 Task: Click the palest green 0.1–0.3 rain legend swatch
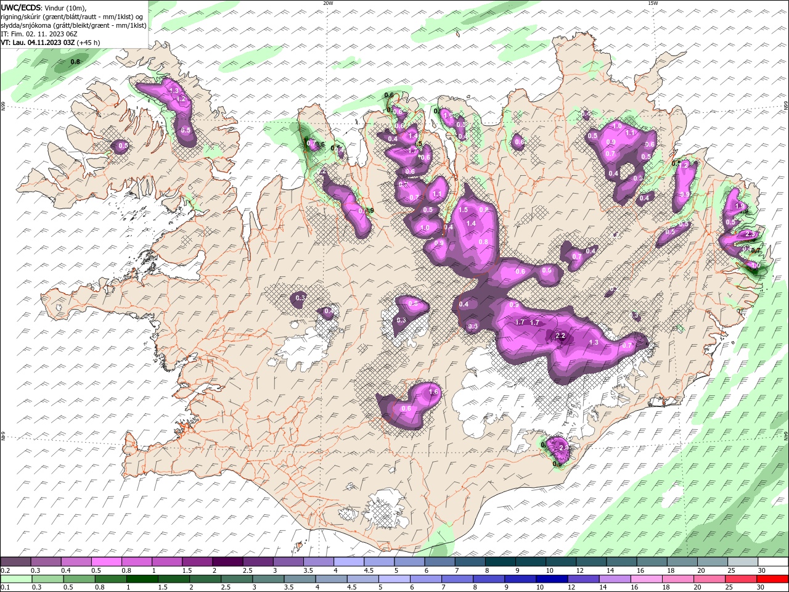tap(16, 579)
